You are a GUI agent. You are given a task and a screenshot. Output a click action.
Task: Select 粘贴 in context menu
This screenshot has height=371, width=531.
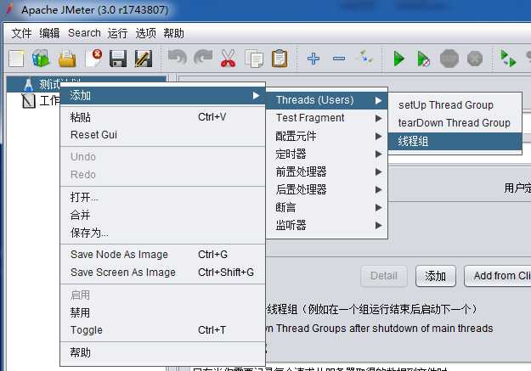162,117
